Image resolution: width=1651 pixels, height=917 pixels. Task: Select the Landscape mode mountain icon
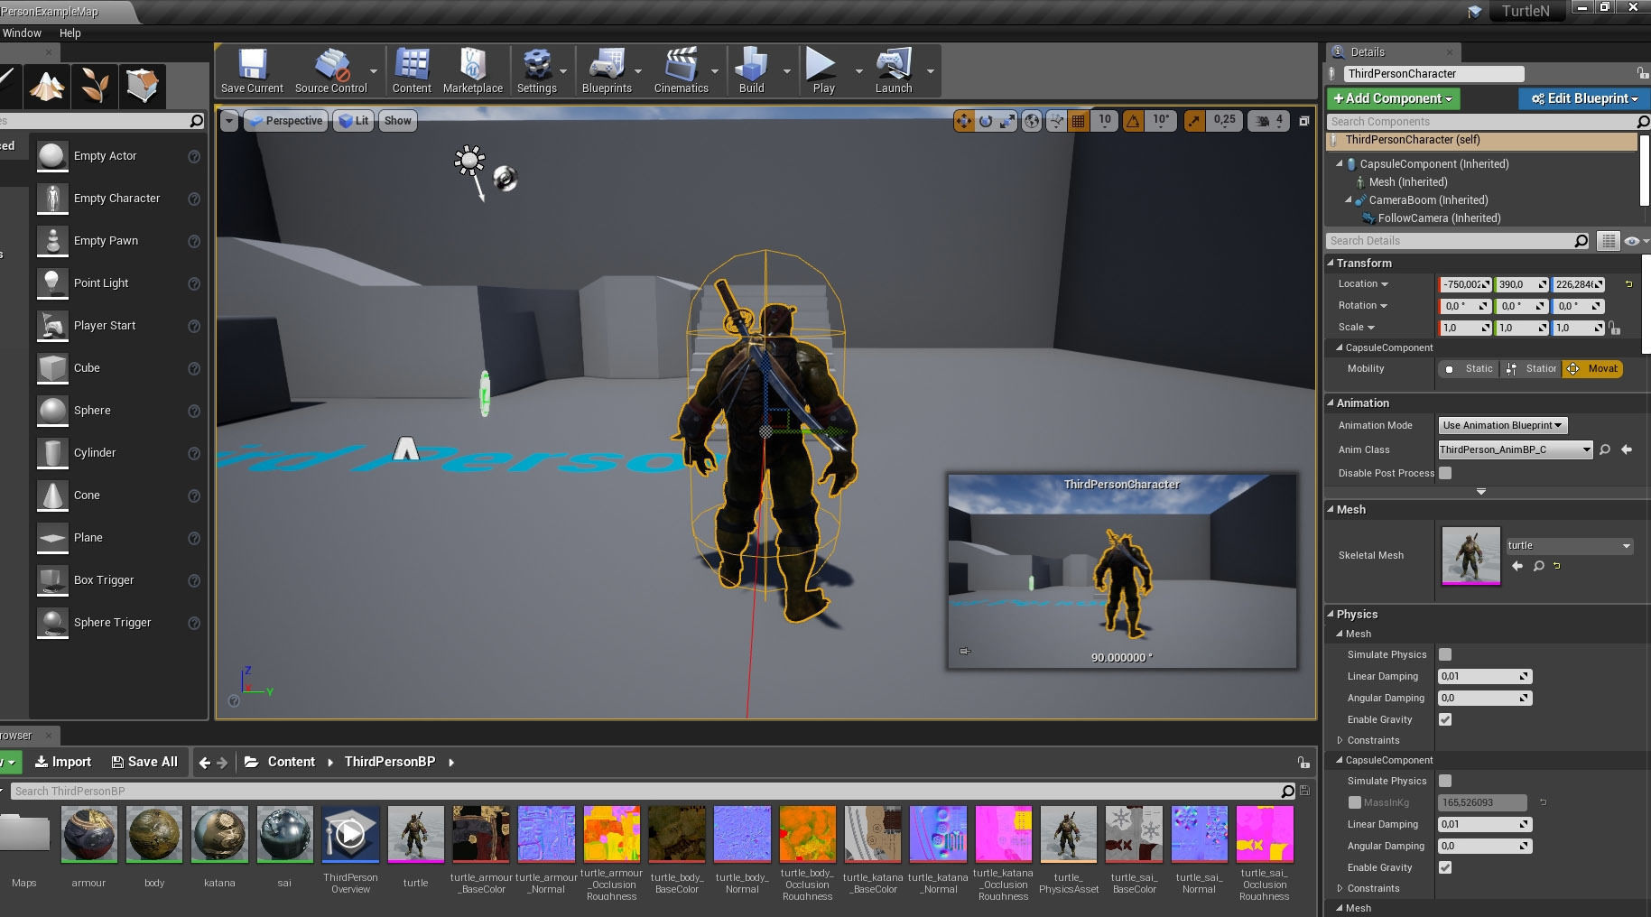47,86
